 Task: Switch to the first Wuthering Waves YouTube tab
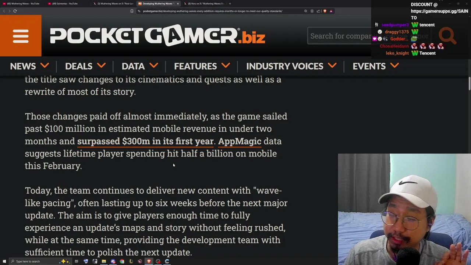pyautogui.click(x=23, y=4)
